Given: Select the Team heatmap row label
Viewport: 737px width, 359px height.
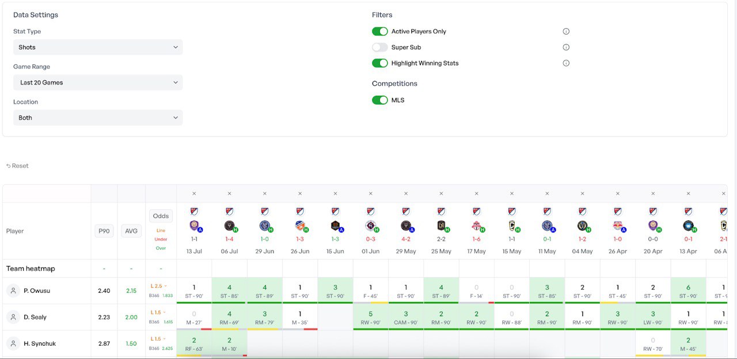Looking at the screenshot, I should (x=31, y=269).
